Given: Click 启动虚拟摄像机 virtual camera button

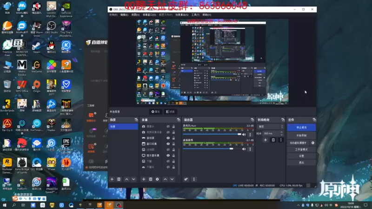Looking at the screenshot, I should pyautogui.click(x=298, y=143).
